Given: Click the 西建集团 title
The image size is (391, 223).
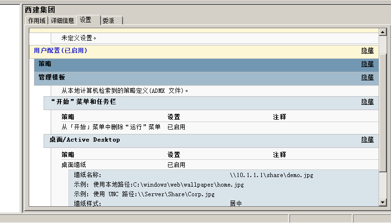Looking at the screenshot, I should pos(40,10).
